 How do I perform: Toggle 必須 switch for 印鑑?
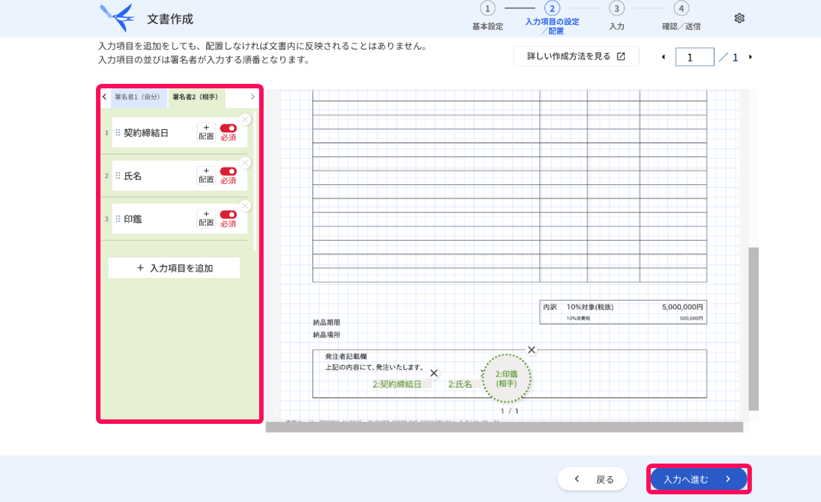pos(228,215)
